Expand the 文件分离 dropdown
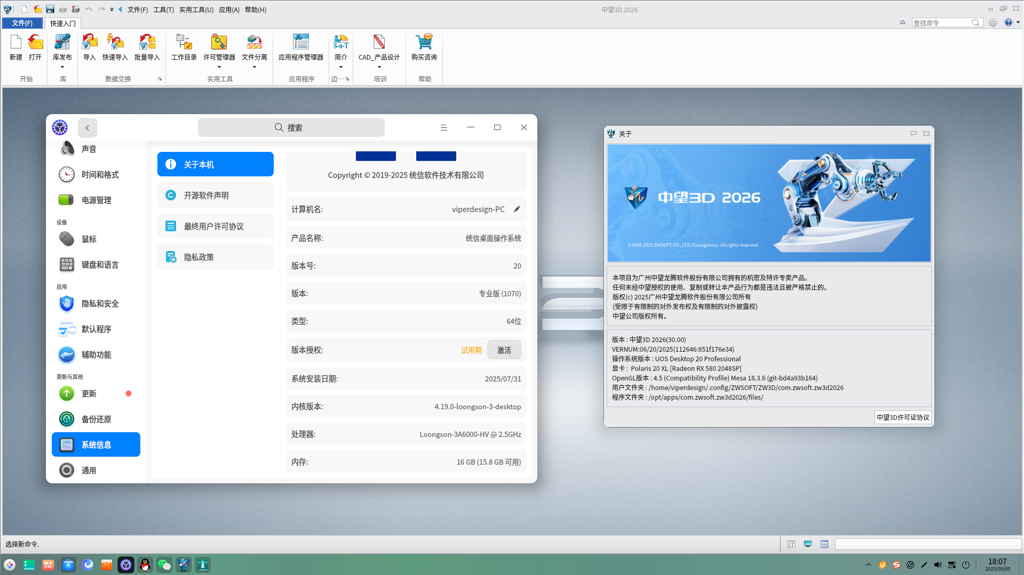 pyautogui.click(x=255, y=67)
